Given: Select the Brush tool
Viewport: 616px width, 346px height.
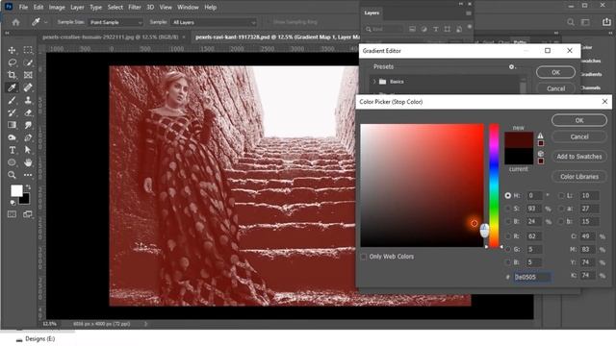Looking at the screenshot, I should coord(12,100).
